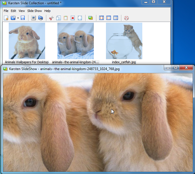Image resolution: width=195 pixels, height=174 pixels.
Task: Switch to list view mode
Action: click(109, 18)
